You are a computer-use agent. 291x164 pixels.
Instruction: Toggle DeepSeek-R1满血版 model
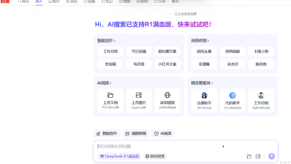(120, 156)
